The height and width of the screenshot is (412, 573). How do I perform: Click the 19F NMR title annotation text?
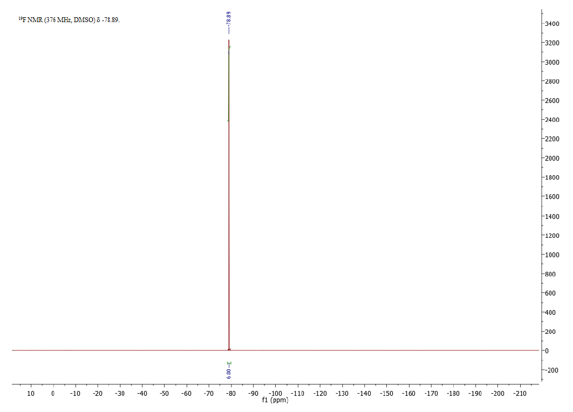coord(69,20)
